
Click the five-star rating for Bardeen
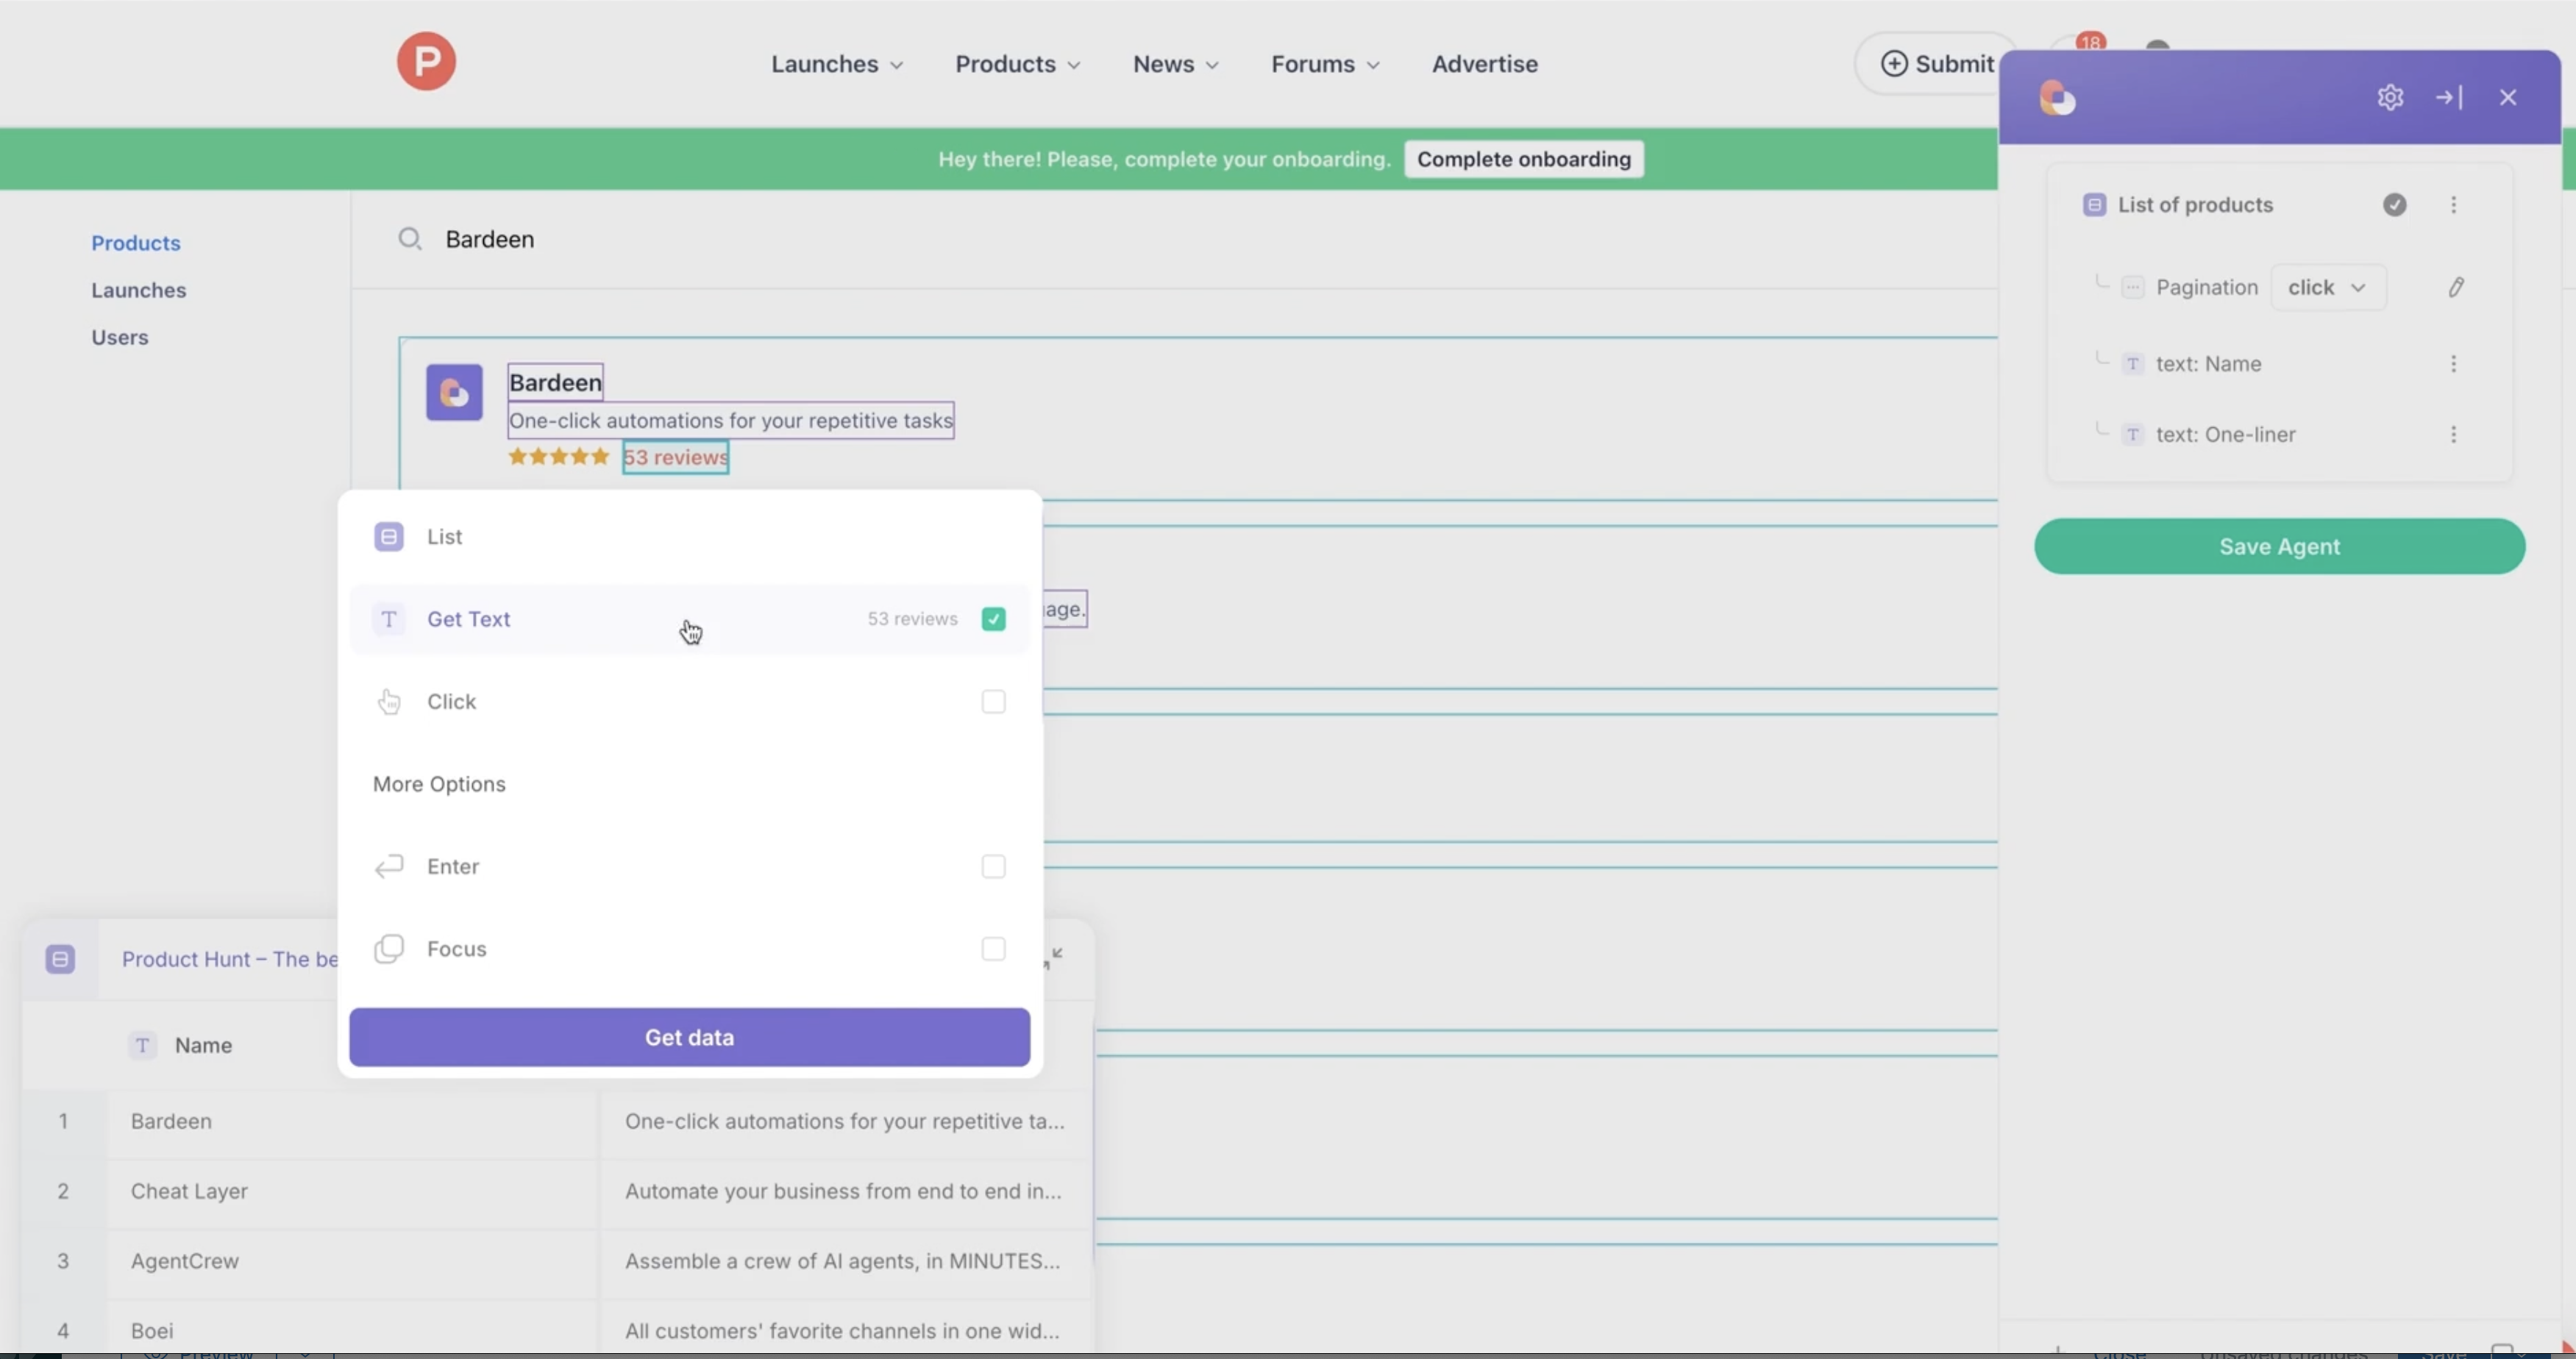point(558,457)
